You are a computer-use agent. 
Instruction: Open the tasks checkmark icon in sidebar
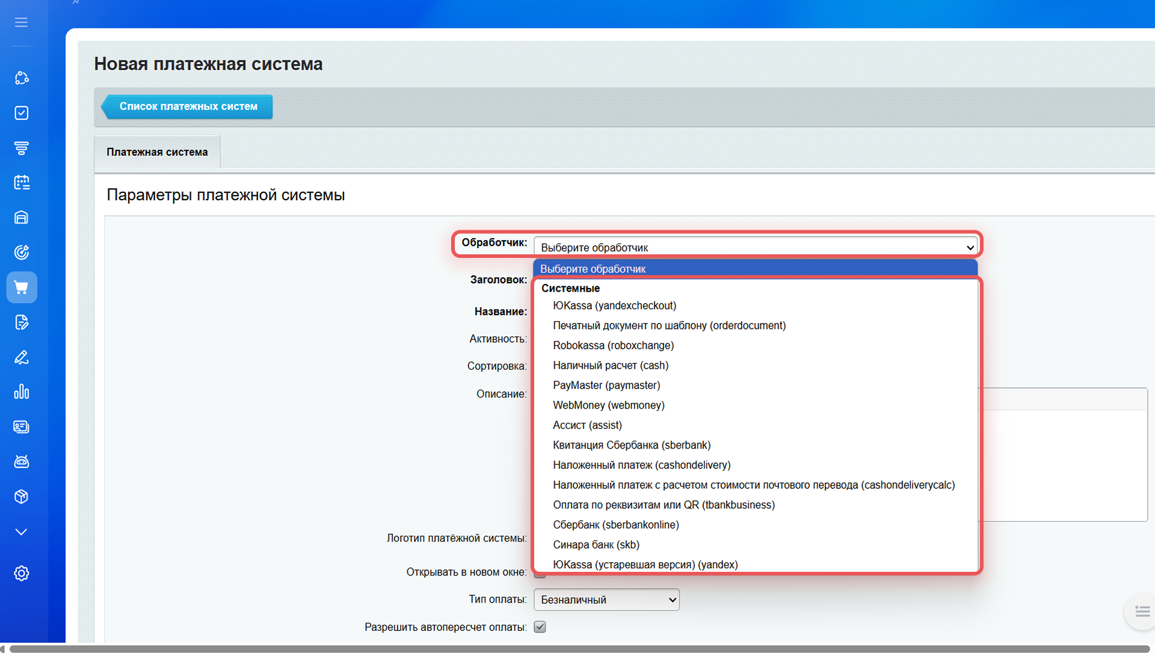tap(22, 113)
